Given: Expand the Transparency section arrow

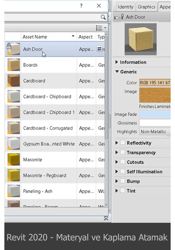Looking at the screenshot, I should click(117, 152).
